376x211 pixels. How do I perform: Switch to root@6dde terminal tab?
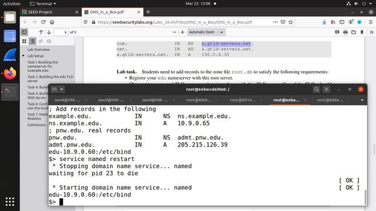(x=330, y=100)
